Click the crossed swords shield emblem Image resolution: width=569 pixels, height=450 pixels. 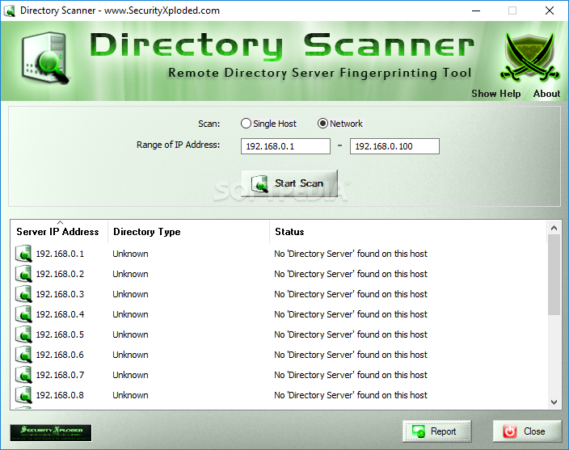(530, 57)
